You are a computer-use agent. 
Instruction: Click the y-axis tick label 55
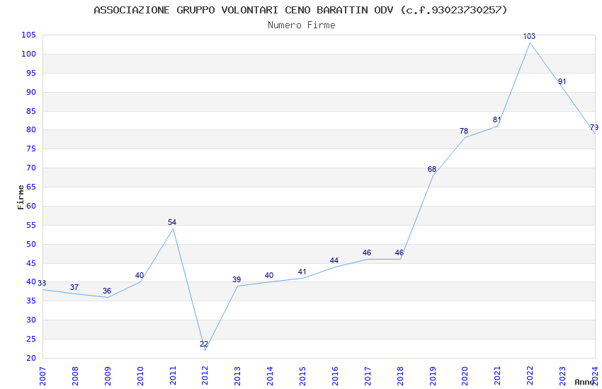(31, 225)
